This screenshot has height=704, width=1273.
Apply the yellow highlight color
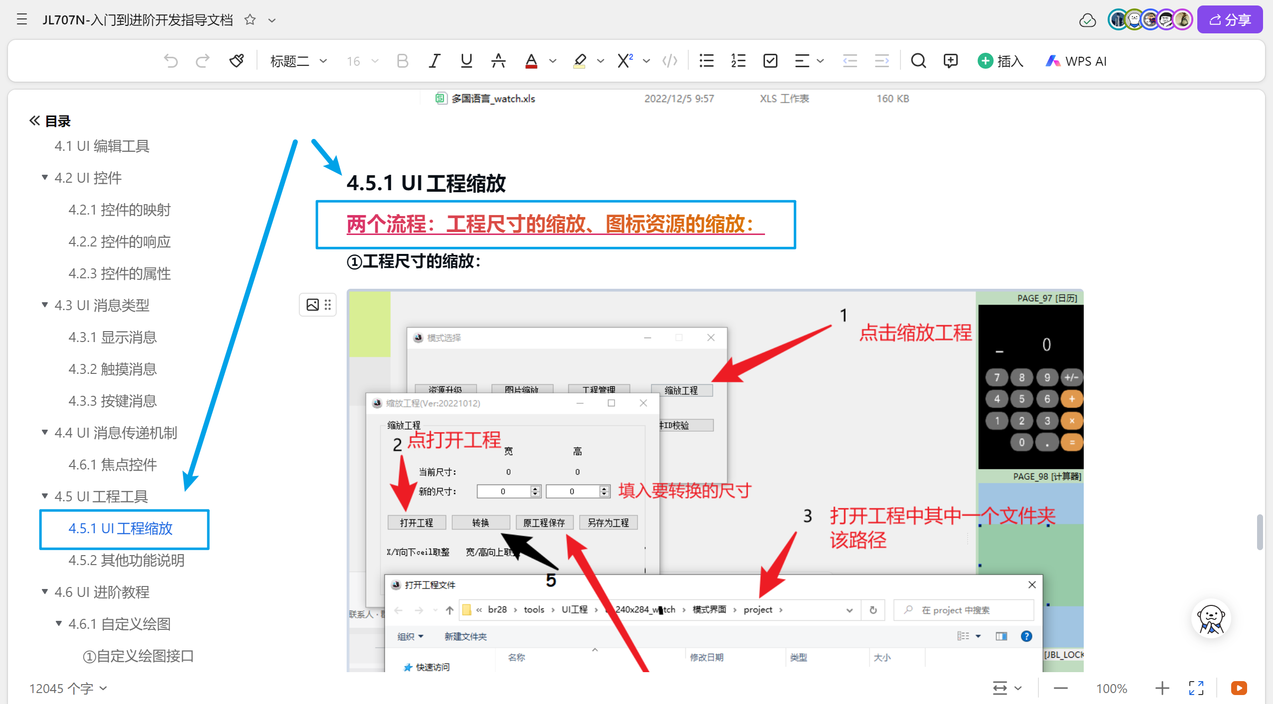pyautogui.click(x=579, y=61)
